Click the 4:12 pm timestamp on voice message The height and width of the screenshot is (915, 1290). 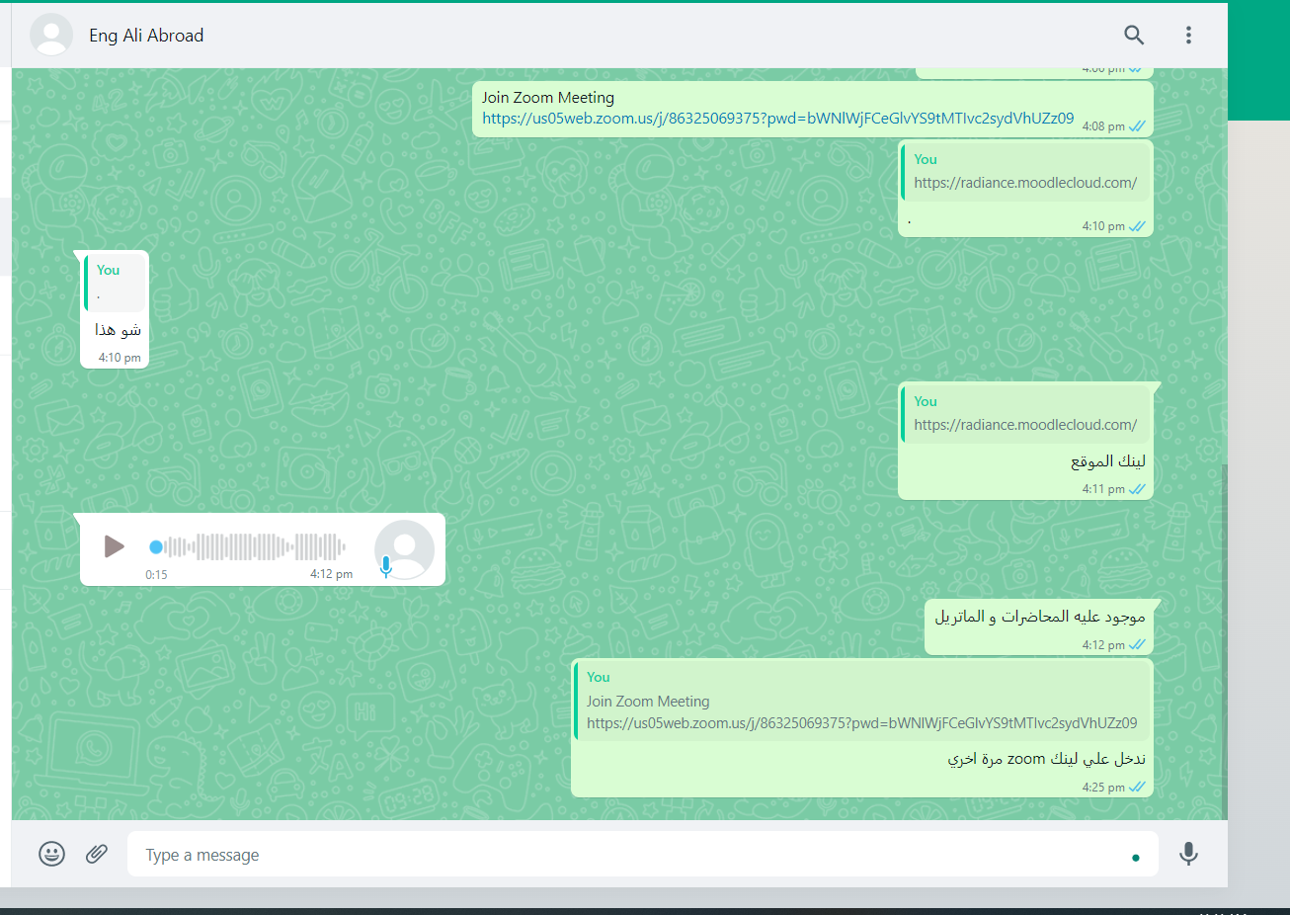coord(331,574)
